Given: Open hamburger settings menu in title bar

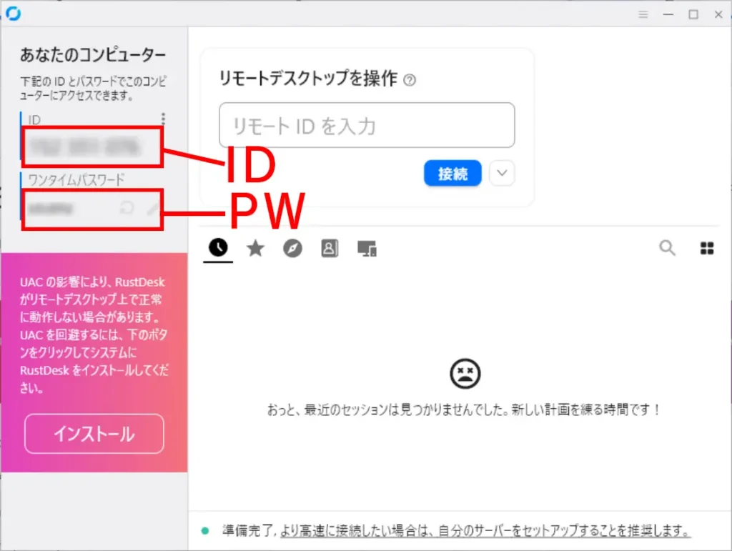Looking at the screenshot, I should [x=643, y=14].
